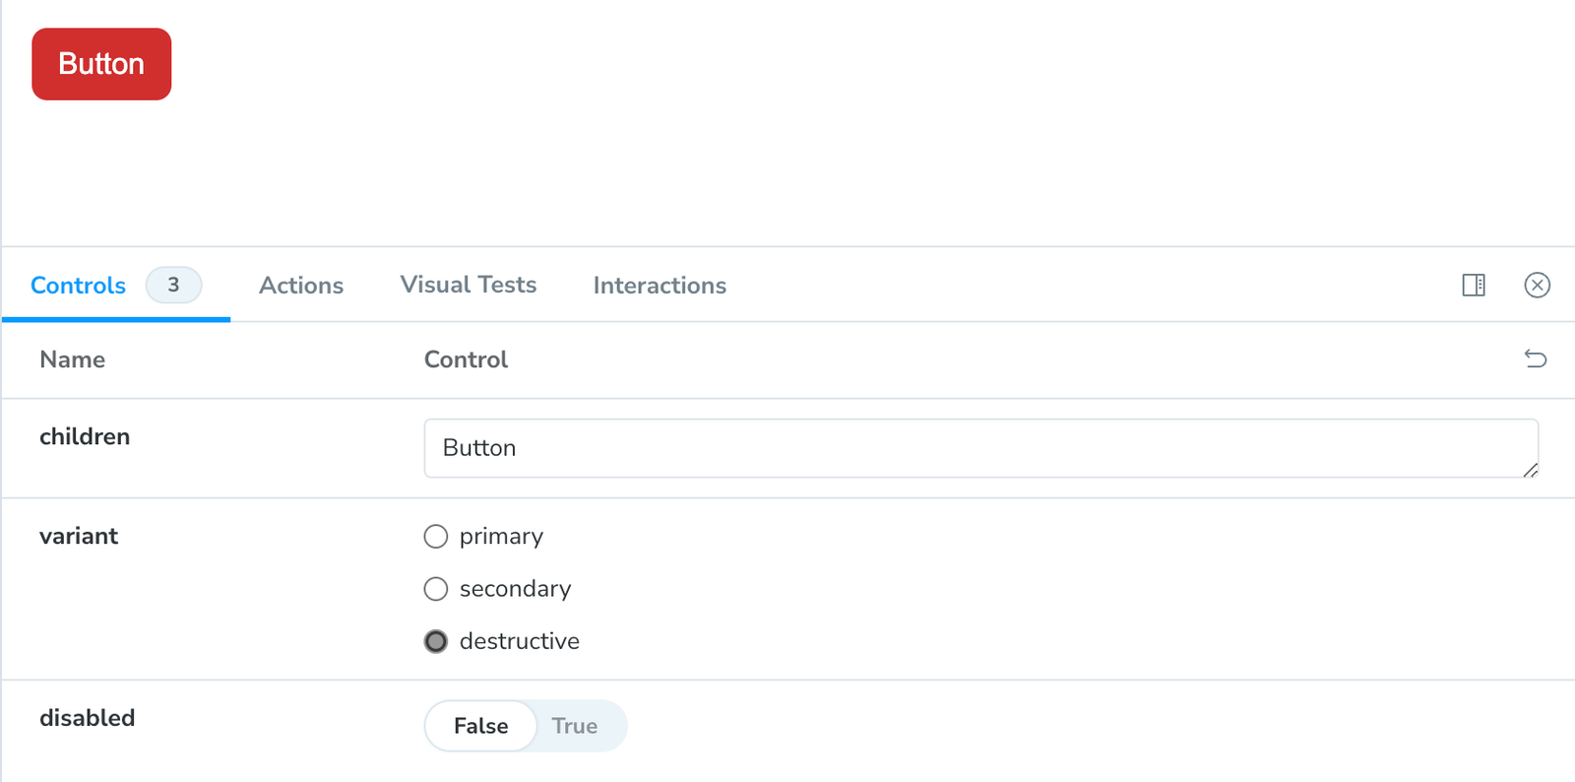The height and width of the screenshot is (782, 1575).
Task: Close the addons panel with the circled X
Action: coord(1537,286)
